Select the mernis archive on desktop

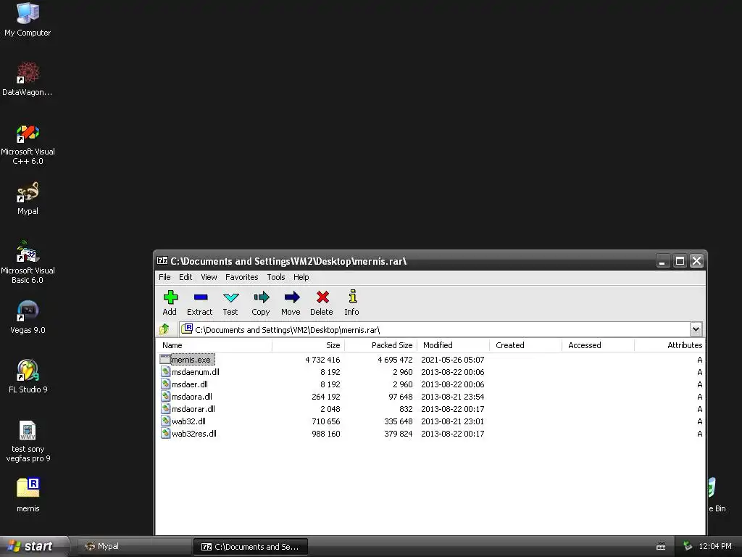pos(28,495)
